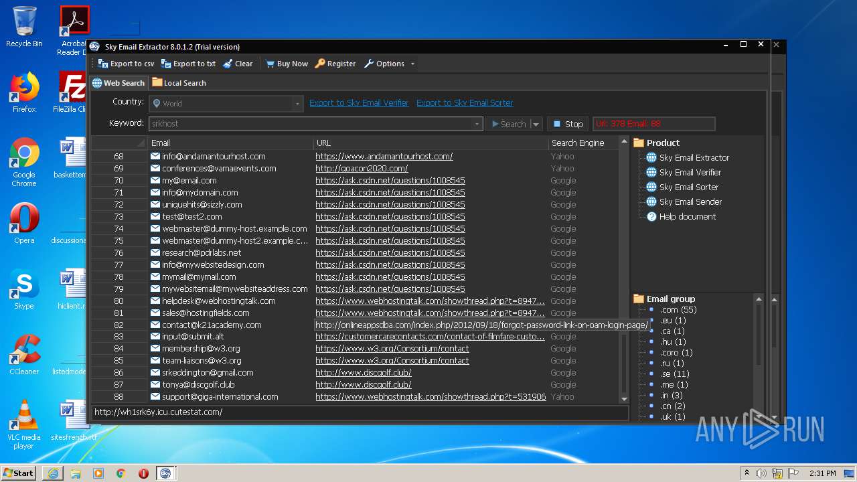This screenshot has height=482, width=857.
Task: Follow the Export to Sky Email Sorter link
Action: 465,103
